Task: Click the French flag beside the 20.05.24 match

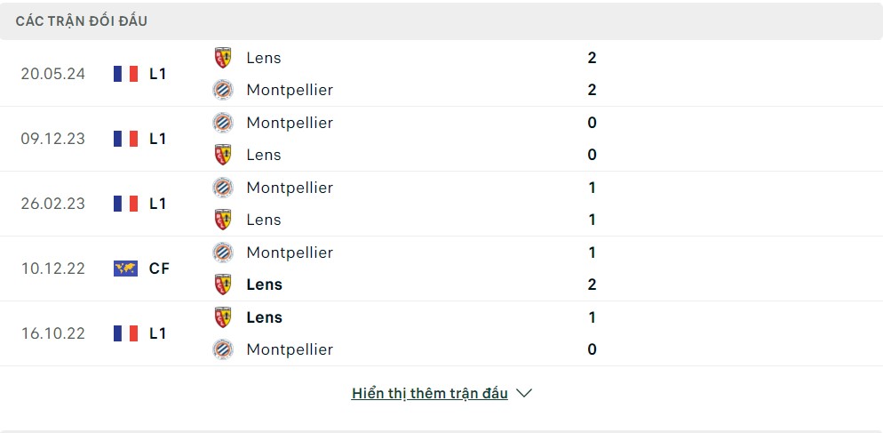Action: pyautogui.click(x=126, y=74)
